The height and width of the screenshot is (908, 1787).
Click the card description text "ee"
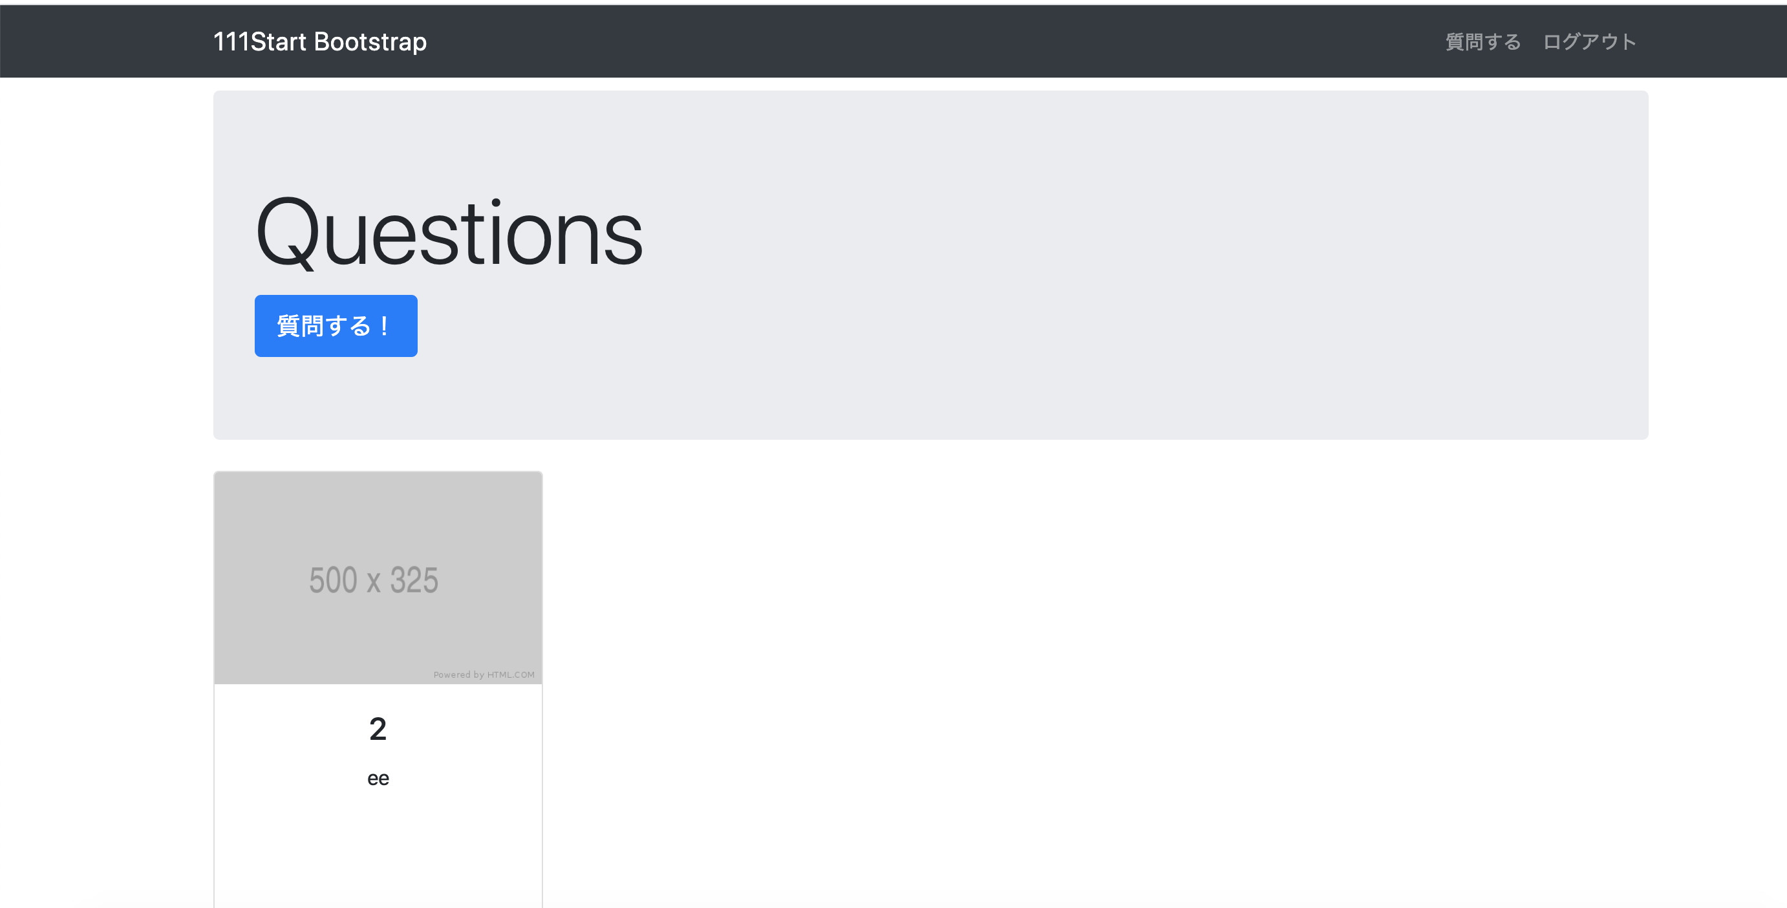(x=378, y=778)
